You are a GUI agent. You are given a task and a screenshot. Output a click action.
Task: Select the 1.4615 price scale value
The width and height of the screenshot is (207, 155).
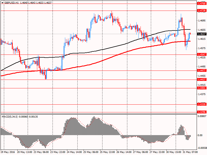pos(202,39)
